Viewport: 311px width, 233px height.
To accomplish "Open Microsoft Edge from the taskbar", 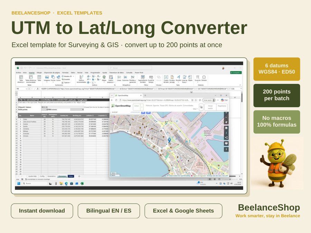I will (x=66, y=184).
